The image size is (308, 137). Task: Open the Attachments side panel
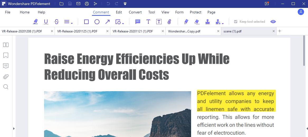[x=6, y=76]
